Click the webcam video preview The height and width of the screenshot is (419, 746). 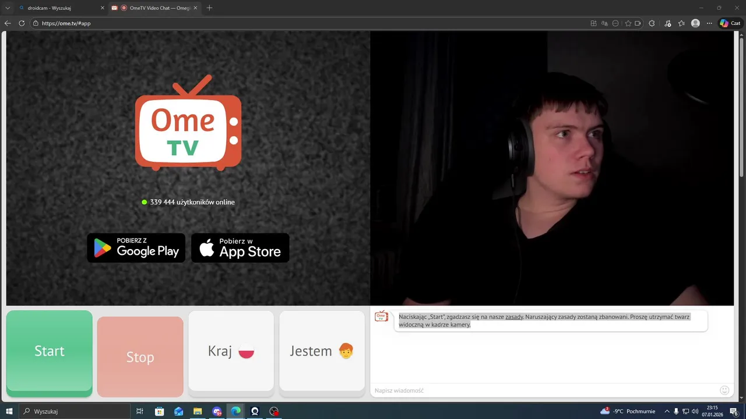552,168
